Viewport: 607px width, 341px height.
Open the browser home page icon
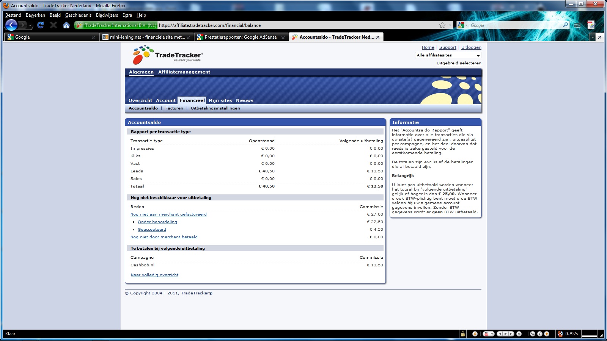[x=66, y=25]
